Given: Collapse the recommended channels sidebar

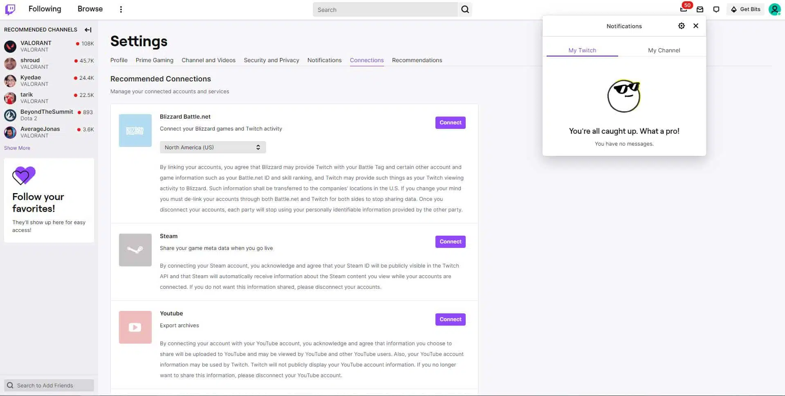Looking at the screenshot, I should click(88, 29).
